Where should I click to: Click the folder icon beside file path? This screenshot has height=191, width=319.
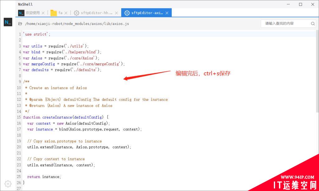click(20, 24)
